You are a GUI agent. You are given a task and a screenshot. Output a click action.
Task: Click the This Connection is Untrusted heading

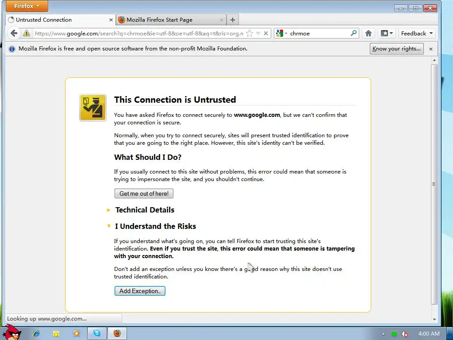coord(175,100)
